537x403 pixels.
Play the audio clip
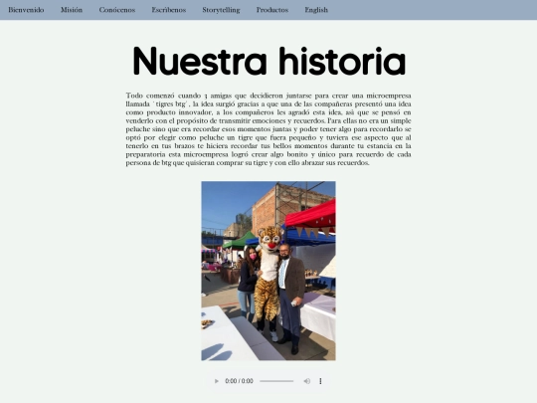point(216,381)
